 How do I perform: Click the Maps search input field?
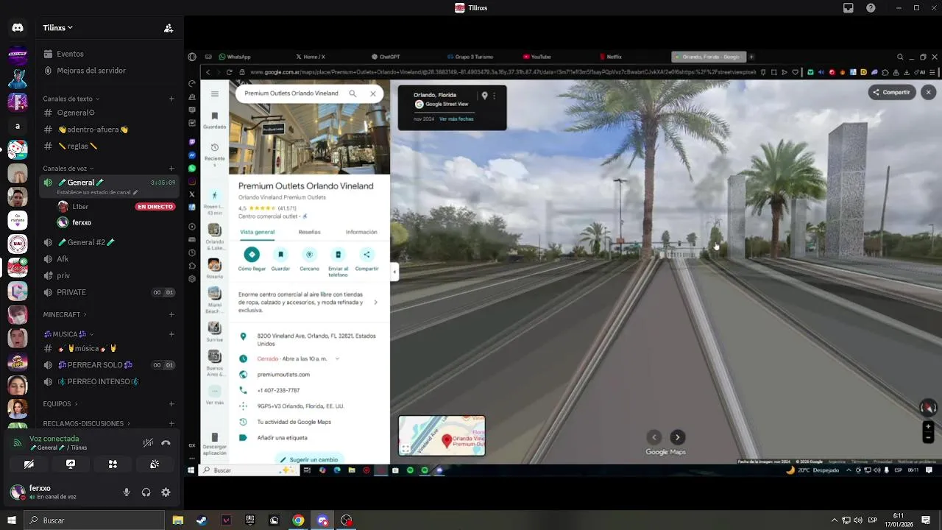coord(291,93)
